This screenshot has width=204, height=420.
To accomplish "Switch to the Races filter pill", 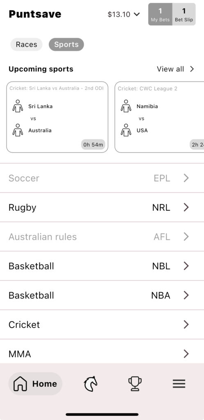I will pyautogui.click(x=27, y=44).
